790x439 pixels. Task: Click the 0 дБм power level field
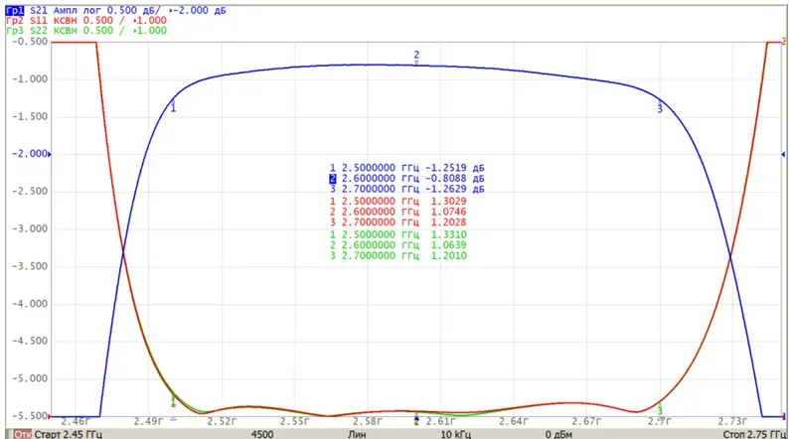click(558, 434)
